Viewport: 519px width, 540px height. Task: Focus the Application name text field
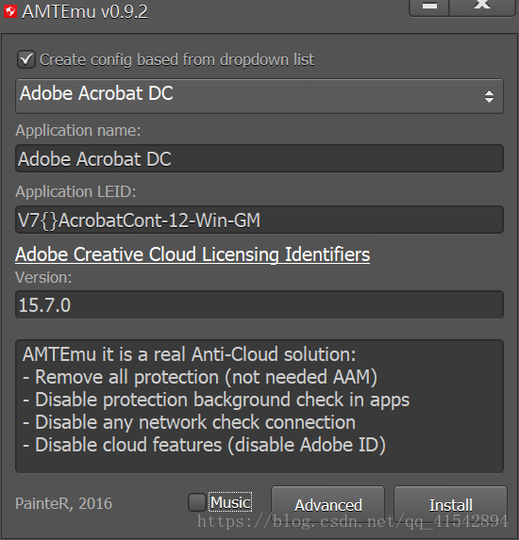[259, 158]
